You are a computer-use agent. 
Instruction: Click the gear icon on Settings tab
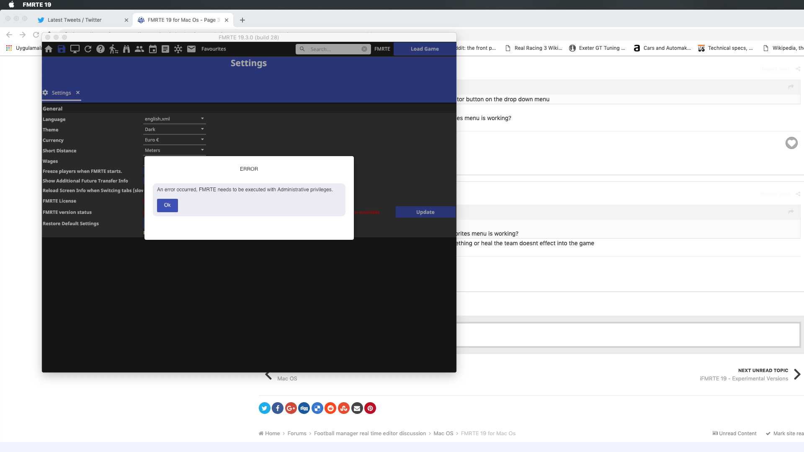pos(45,92)
